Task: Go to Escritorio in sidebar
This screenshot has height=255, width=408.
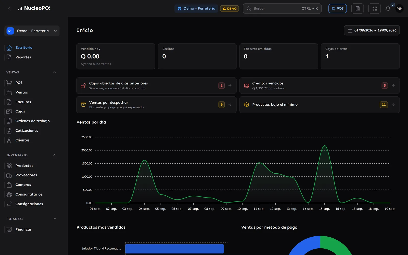Action: coord(24,48)
